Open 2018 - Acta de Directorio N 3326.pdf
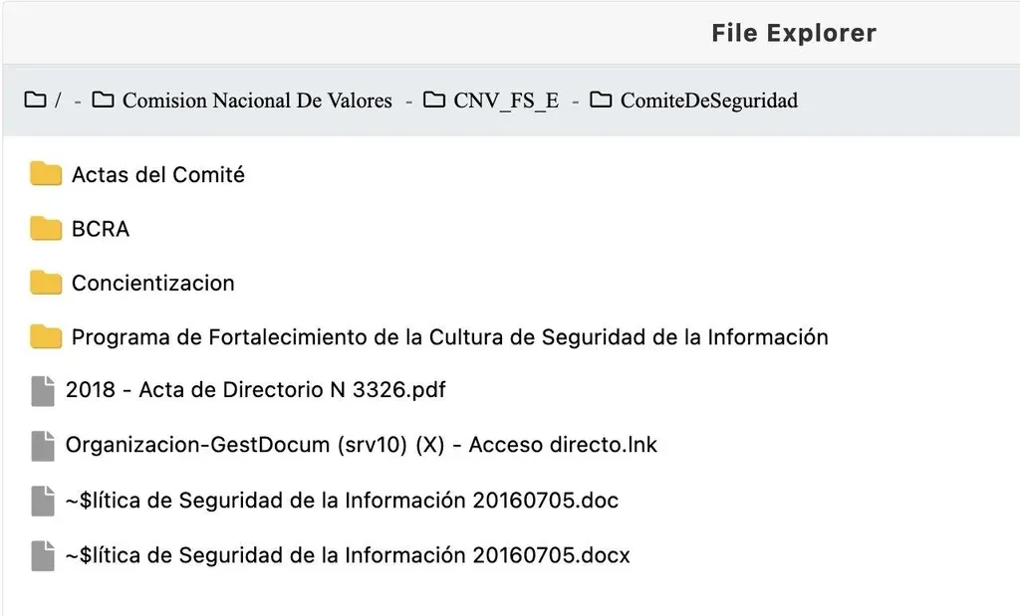The image size is (1020, 616). pyautogui.click(x=255, y=390)
